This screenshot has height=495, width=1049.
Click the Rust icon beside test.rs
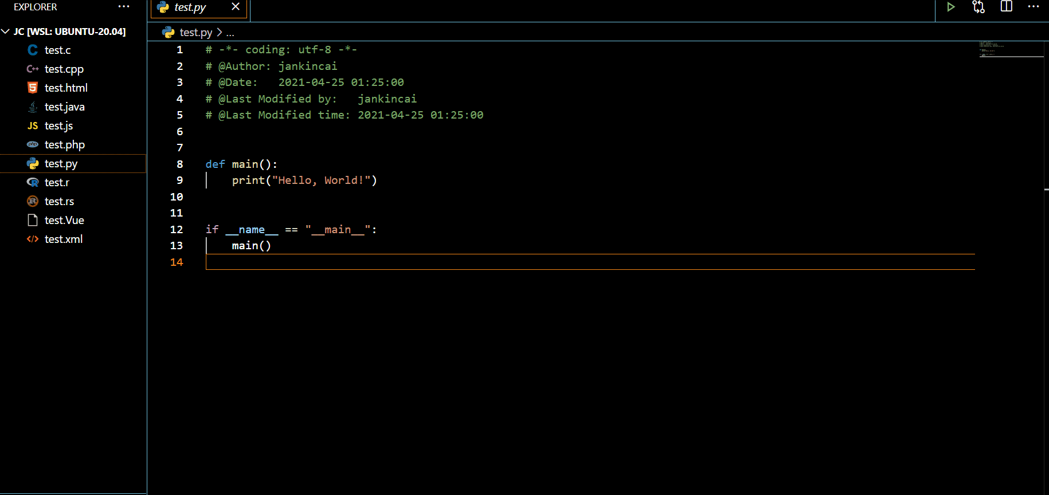click(x=33, y=201)
